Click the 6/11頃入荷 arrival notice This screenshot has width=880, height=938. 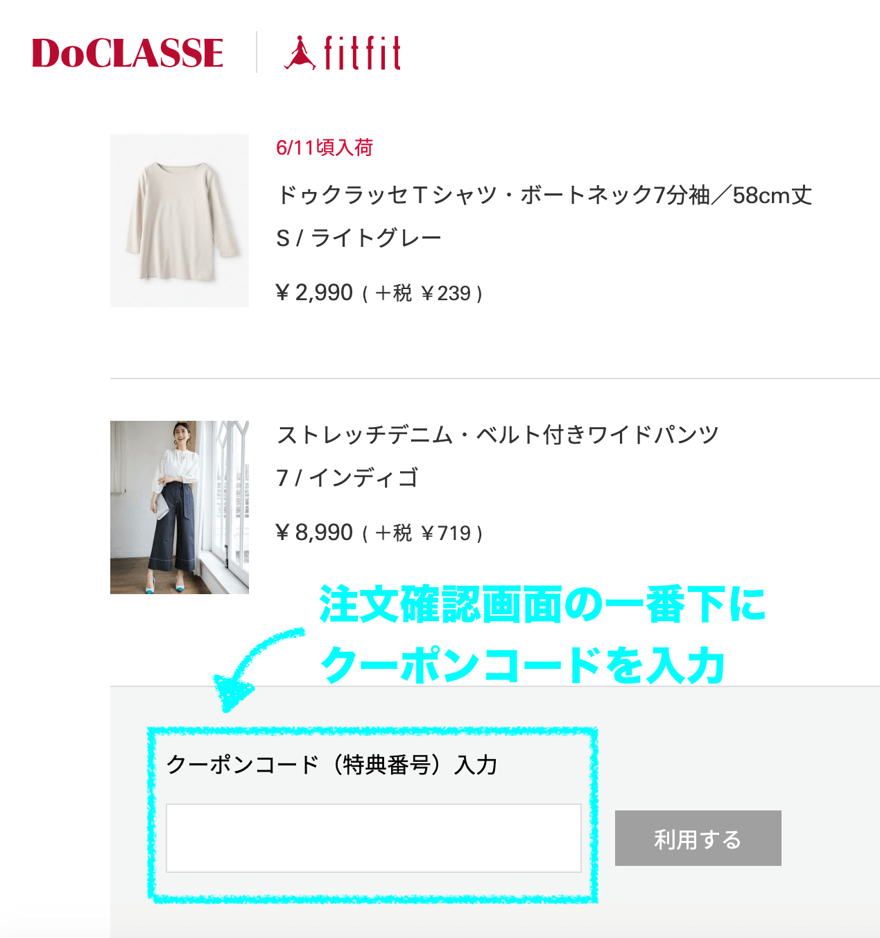(x=325, y=147)
